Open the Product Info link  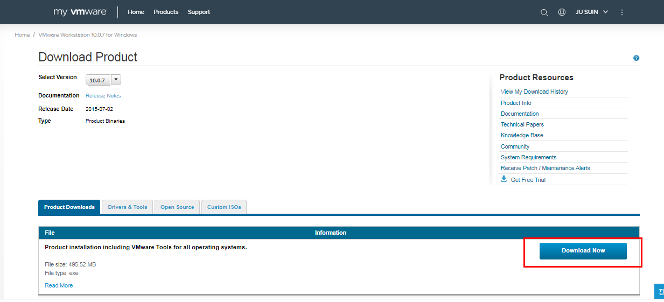coord(516,103)
